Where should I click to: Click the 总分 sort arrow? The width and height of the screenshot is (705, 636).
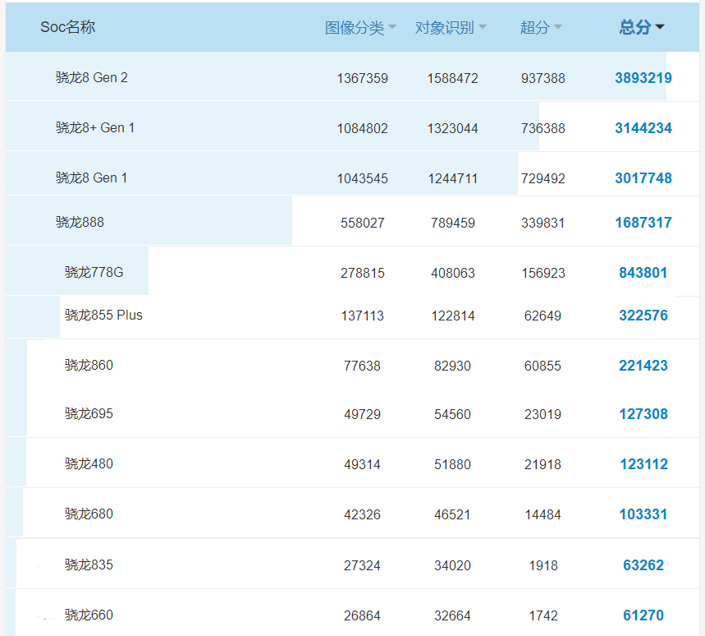[660, 28]
